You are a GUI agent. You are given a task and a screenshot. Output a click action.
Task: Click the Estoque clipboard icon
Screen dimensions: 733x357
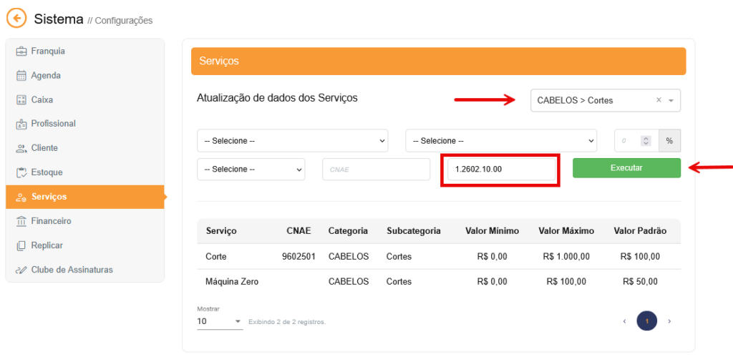[x=21, y=173]
